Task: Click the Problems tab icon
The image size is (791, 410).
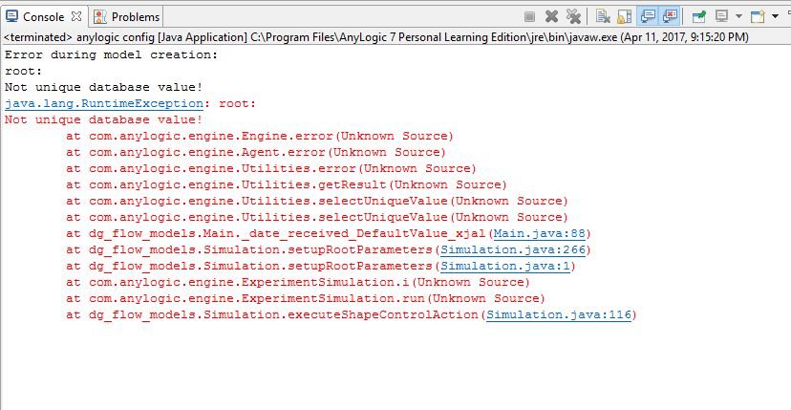Action: 100,16
